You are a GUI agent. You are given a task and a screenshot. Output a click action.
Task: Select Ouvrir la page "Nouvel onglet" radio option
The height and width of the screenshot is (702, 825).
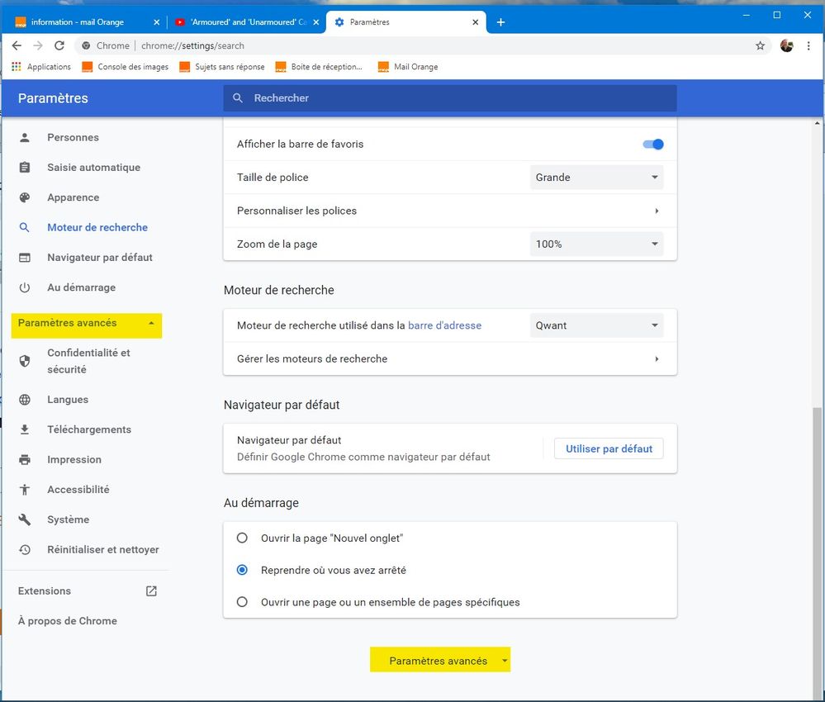(242, 538)
